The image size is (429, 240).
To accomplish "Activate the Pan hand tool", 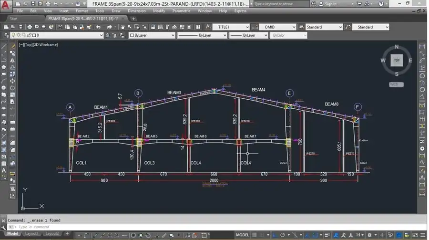I will click(123, 27).
